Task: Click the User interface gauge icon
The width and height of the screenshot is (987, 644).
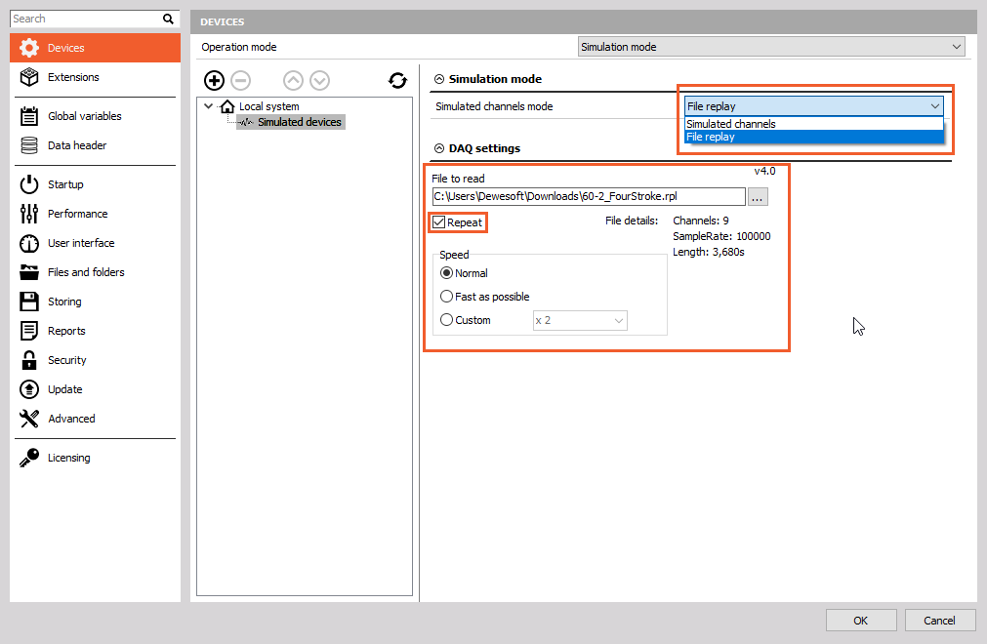Action: (29, 243)
